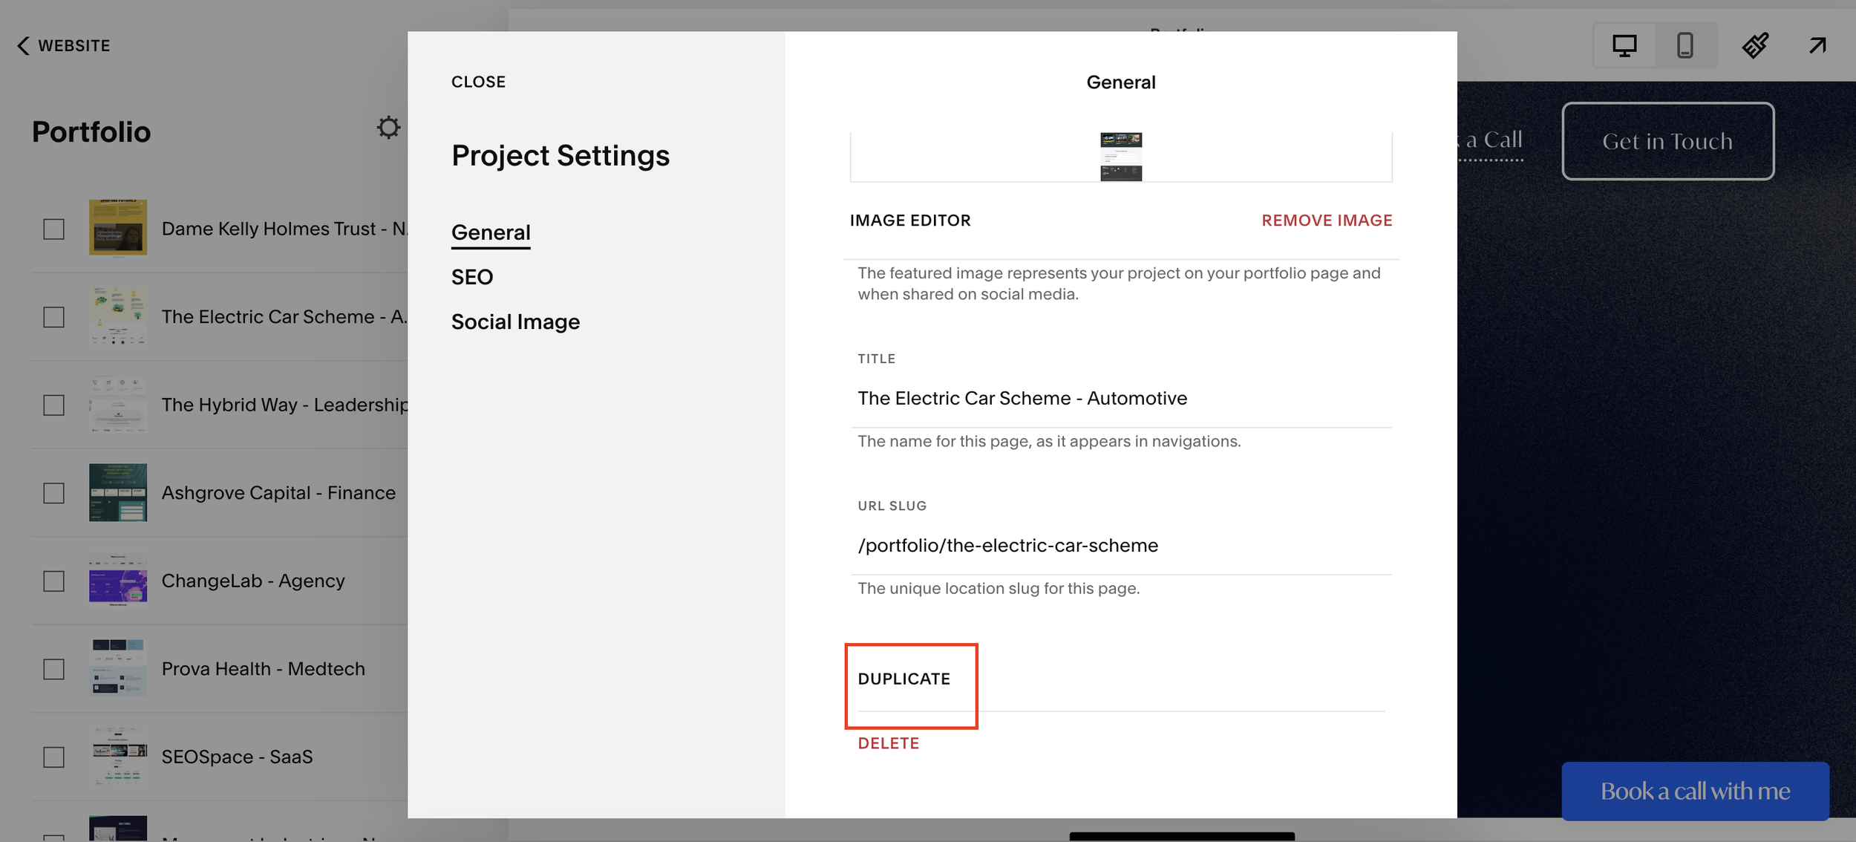Open site in new tab arrow
The height and width of the screenshot is (842, 1856).
[x=1817, y=46]
